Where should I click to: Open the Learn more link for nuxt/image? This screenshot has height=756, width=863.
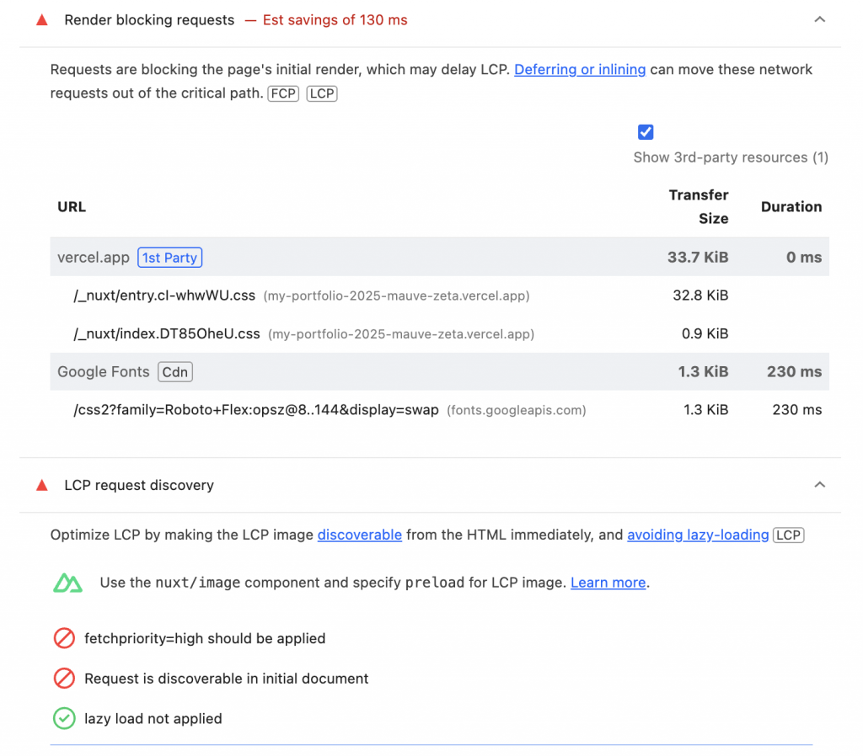608,583
